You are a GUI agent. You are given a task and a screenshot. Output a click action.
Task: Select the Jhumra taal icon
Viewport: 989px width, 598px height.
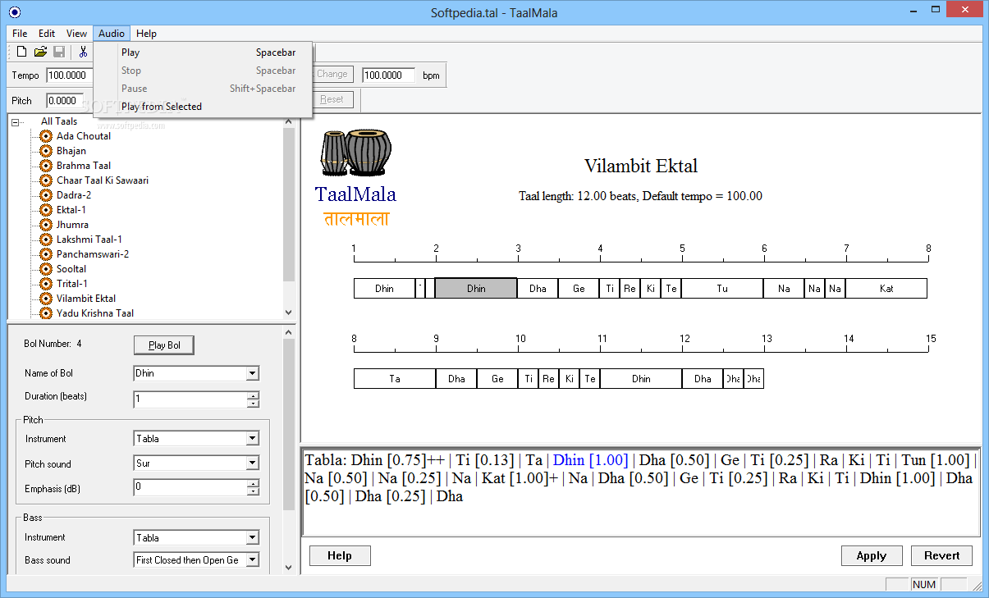(x=46, y=225)
